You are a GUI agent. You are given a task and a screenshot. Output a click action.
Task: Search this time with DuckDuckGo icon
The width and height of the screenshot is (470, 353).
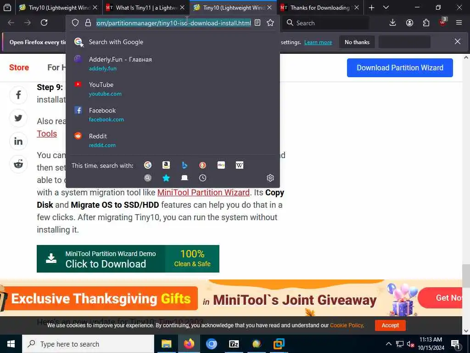tap(202, 165)
